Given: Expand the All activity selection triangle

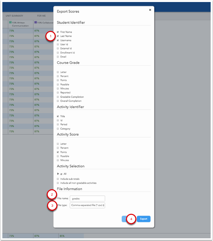Looking at the screenshot, I should tap(58, 174).
